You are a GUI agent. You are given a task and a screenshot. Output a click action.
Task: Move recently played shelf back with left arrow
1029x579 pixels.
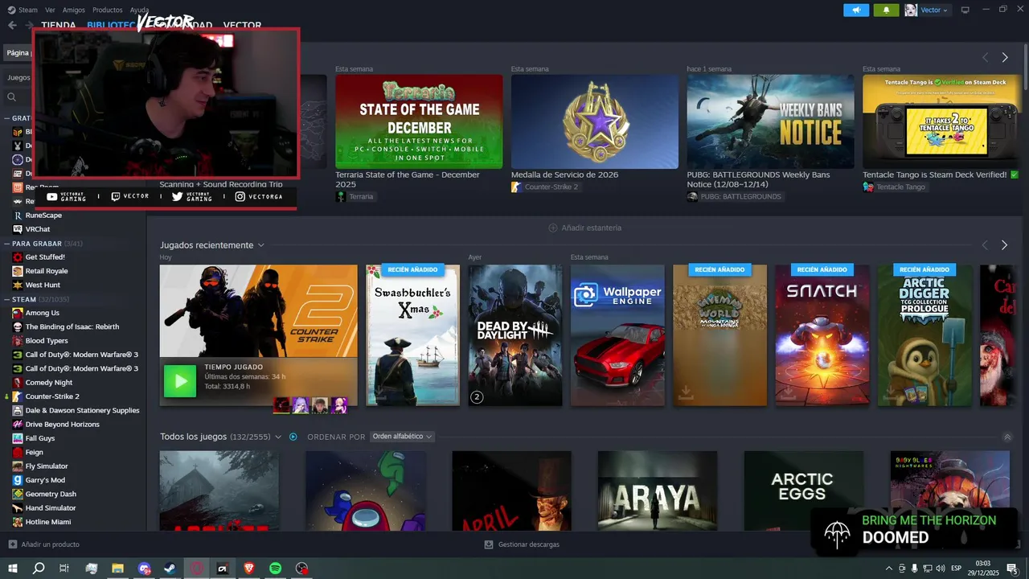(x=985, y=245)
